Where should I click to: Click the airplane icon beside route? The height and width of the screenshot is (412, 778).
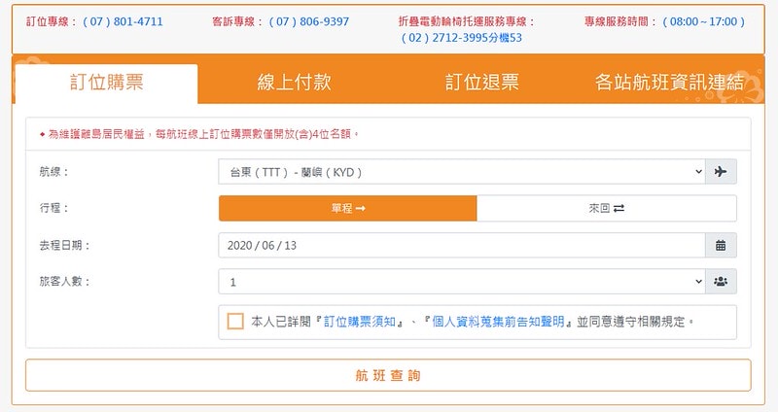721,172
